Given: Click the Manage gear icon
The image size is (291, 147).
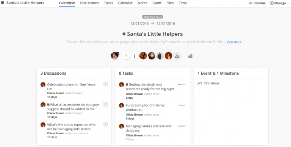Looking at the screenshot, I should tap(272, 3).
